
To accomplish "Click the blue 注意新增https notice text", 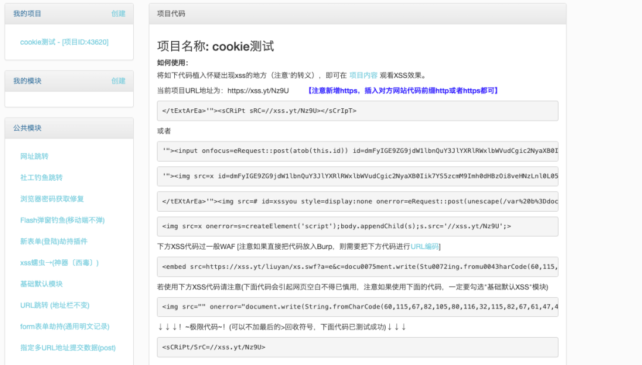I will pos(403,90).
